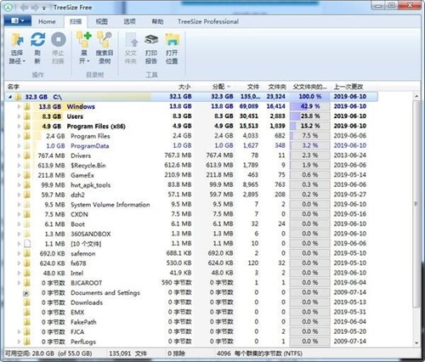
Task: Click the 42.9 % percent bar in the Windows row
Action: (x=310, y=106)
